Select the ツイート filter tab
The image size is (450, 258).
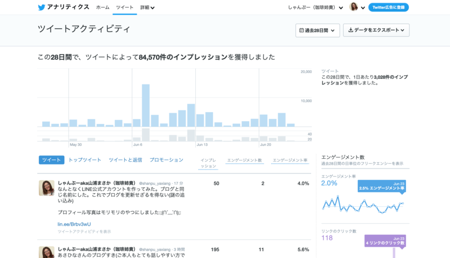tap(51, 160)
